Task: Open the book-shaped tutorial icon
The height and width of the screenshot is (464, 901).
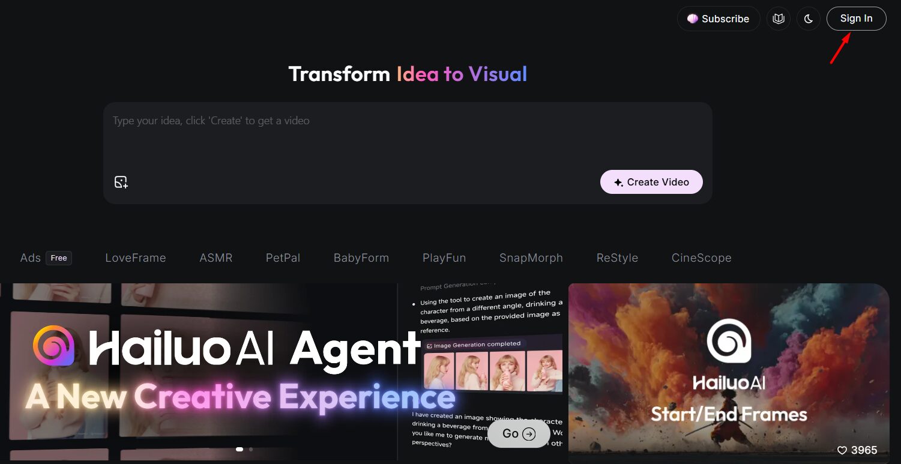Action: 779,19
